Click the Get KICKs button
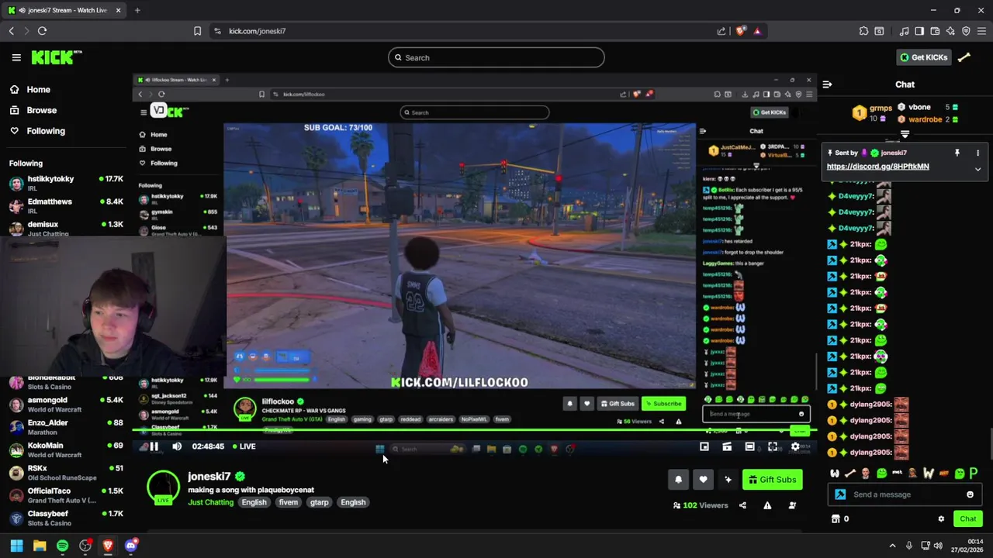This screenshot has height=558, width=993. [x=923, y=57]
